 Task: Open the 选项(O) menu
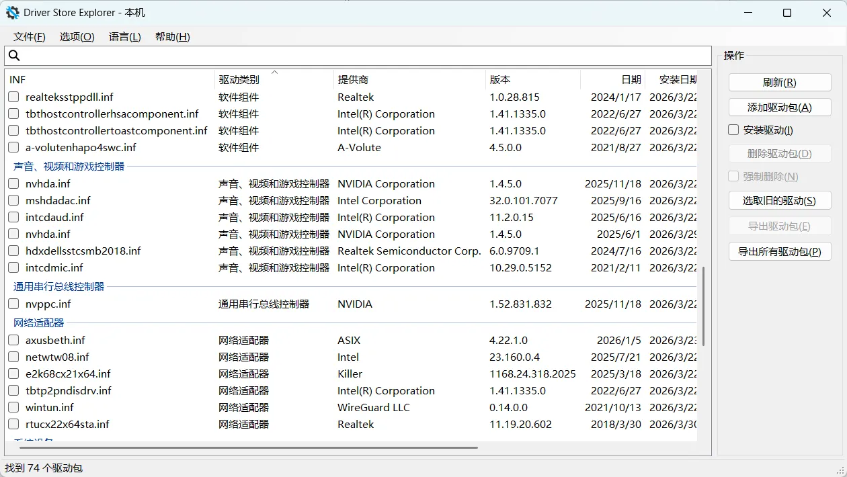[77, 37]
